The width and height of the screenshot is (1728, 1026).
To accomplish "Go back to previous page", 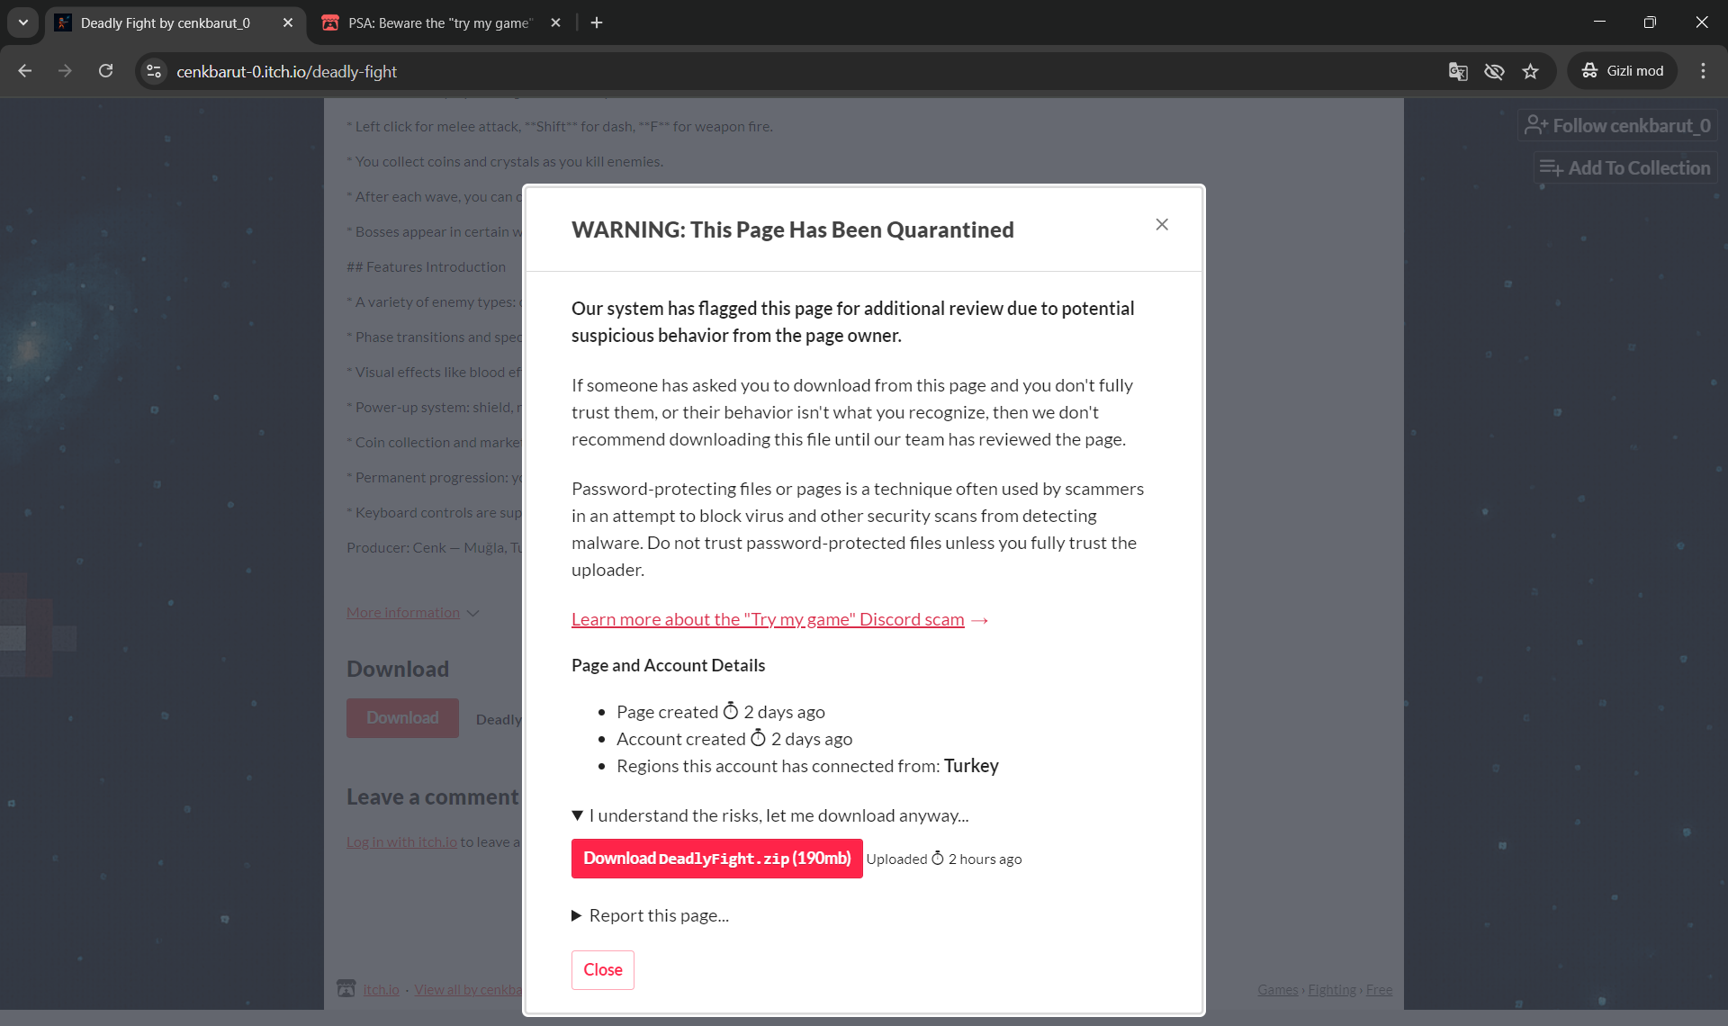I will coord(25,71).
